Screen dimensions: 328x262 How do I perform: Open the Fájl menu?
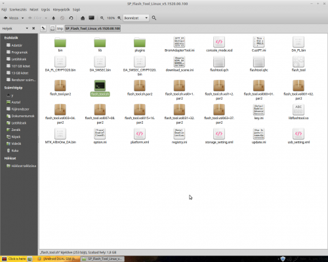4,10
